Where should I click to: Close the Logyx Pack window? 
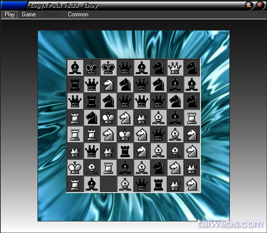pos(260,5)
